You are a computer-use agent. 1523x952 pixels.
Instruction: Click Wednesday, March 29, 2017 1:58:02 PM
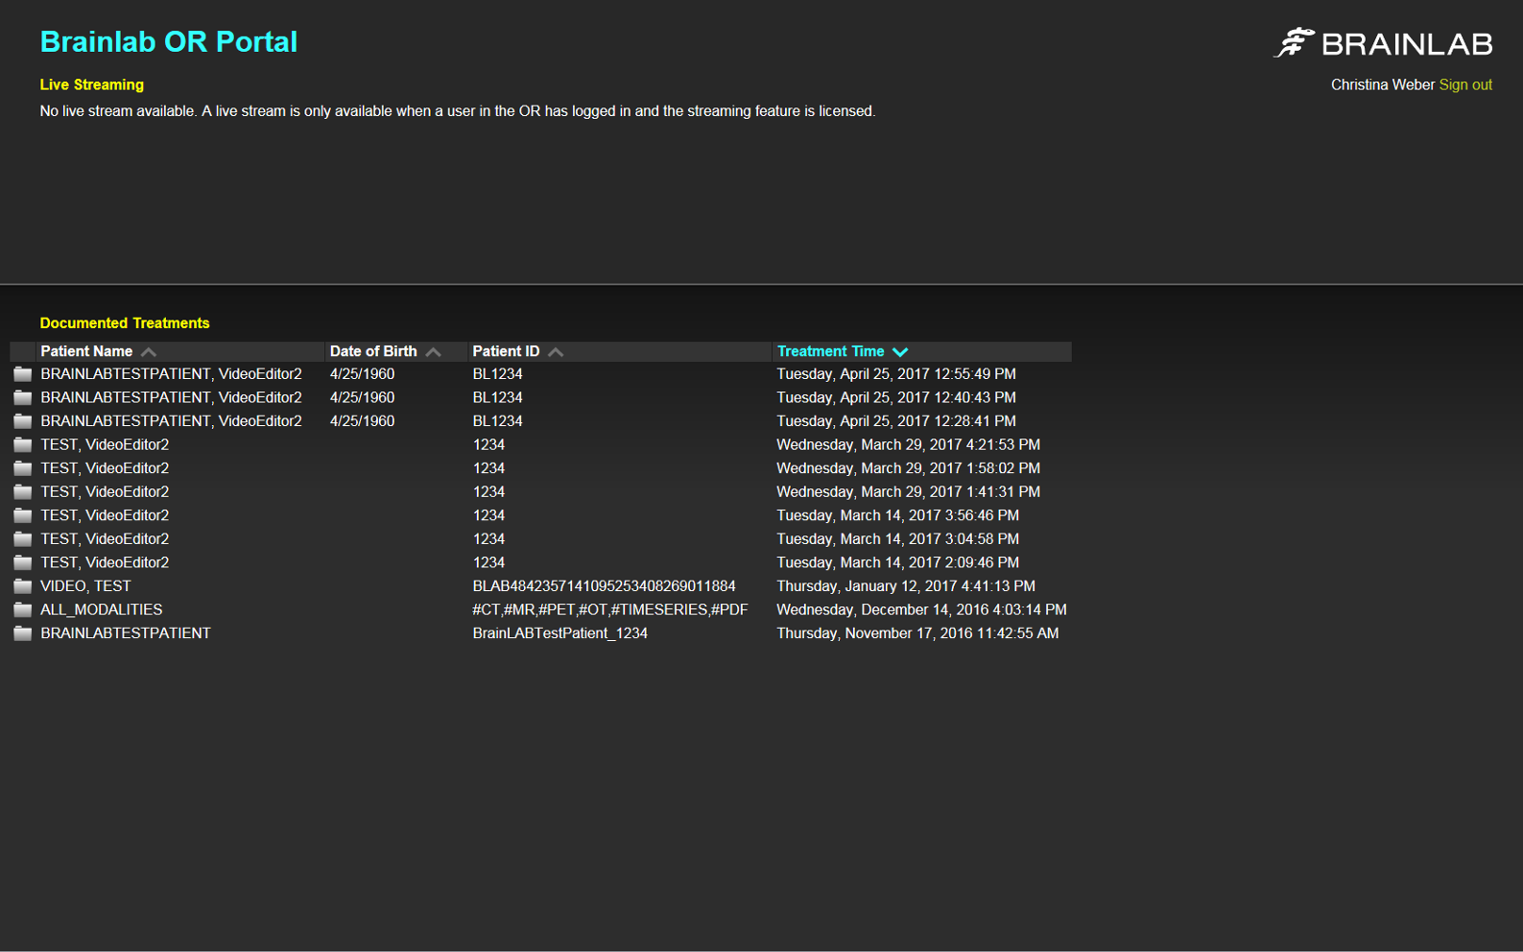point(909,468)
